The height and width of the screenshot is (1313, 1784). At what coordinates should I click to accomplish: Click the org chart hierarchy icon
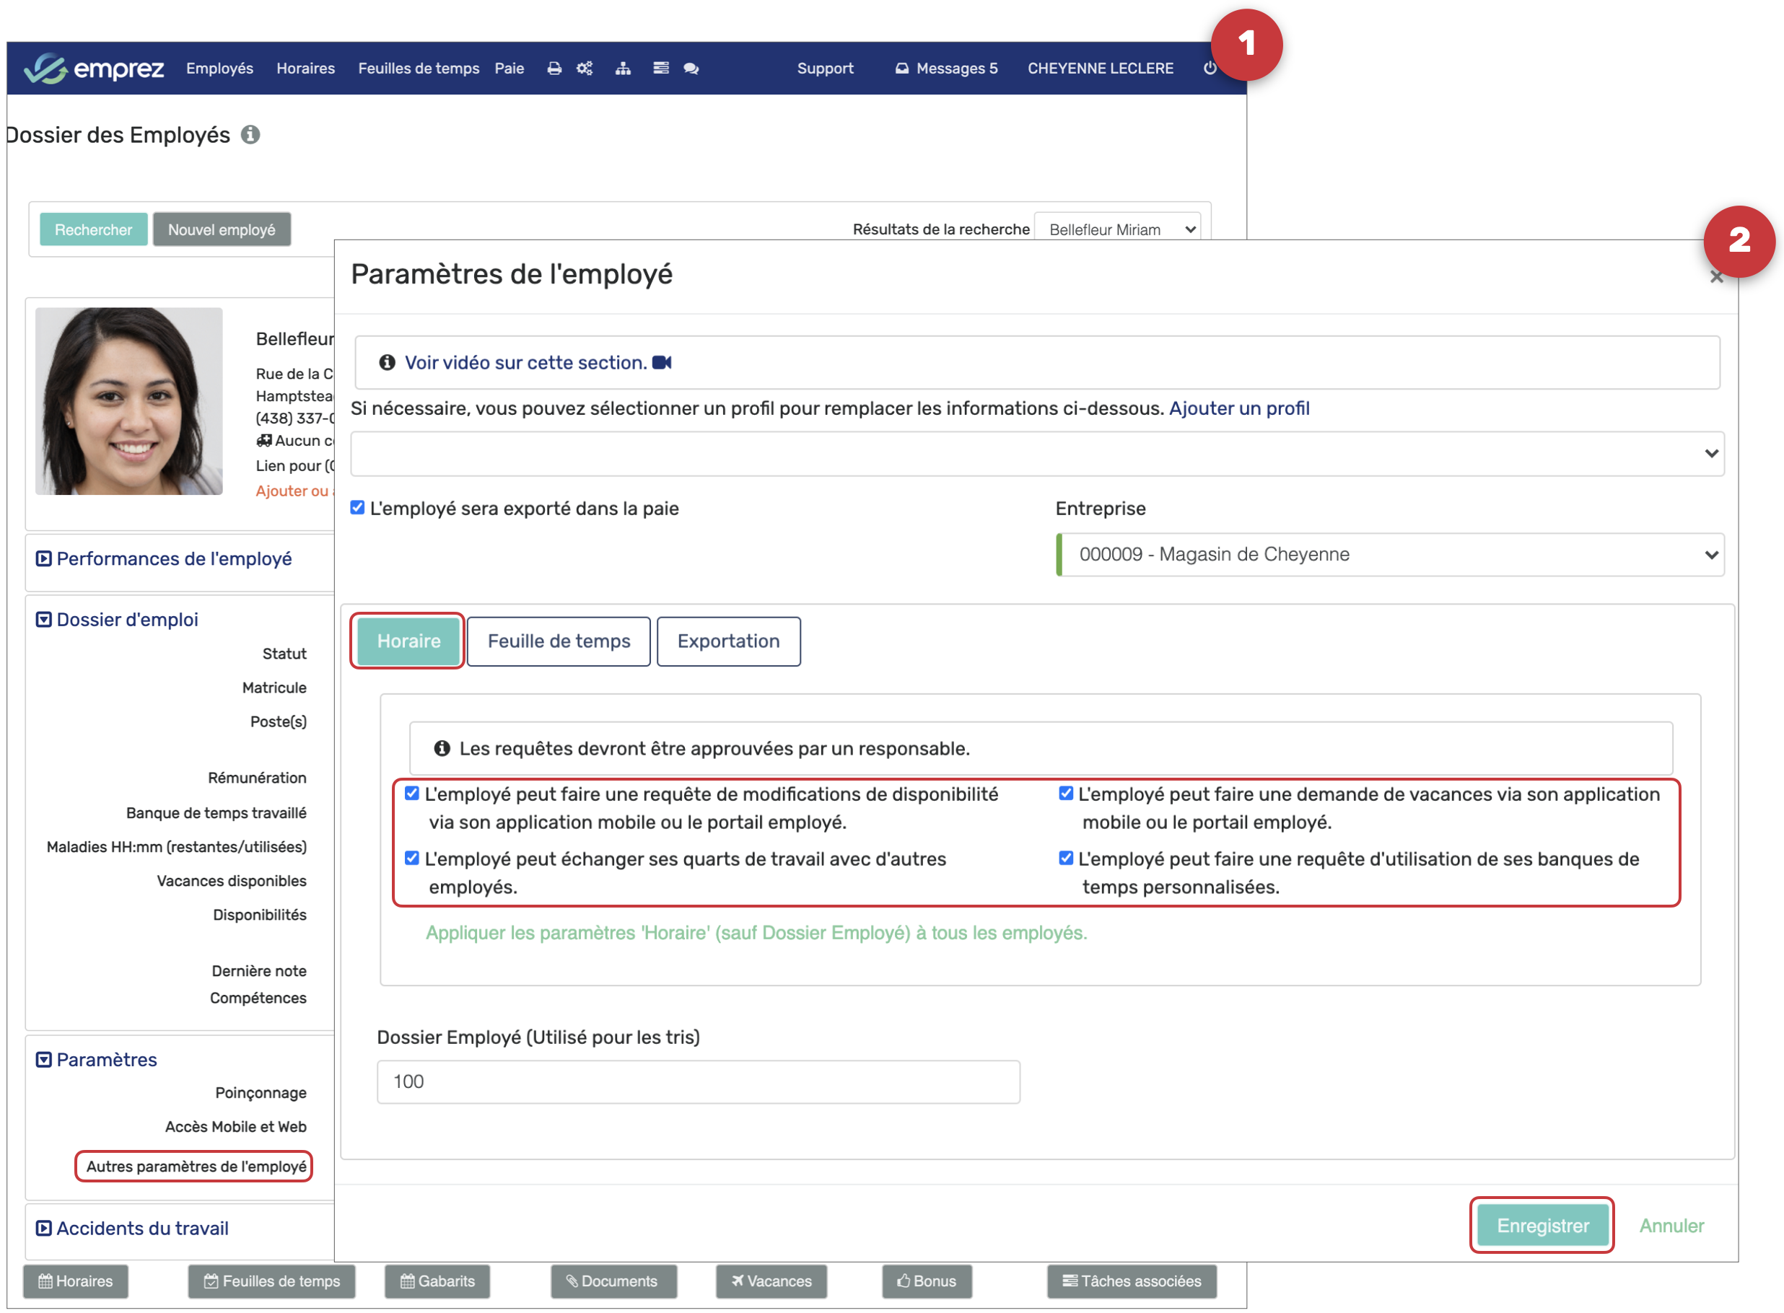[x=624, y=69]
